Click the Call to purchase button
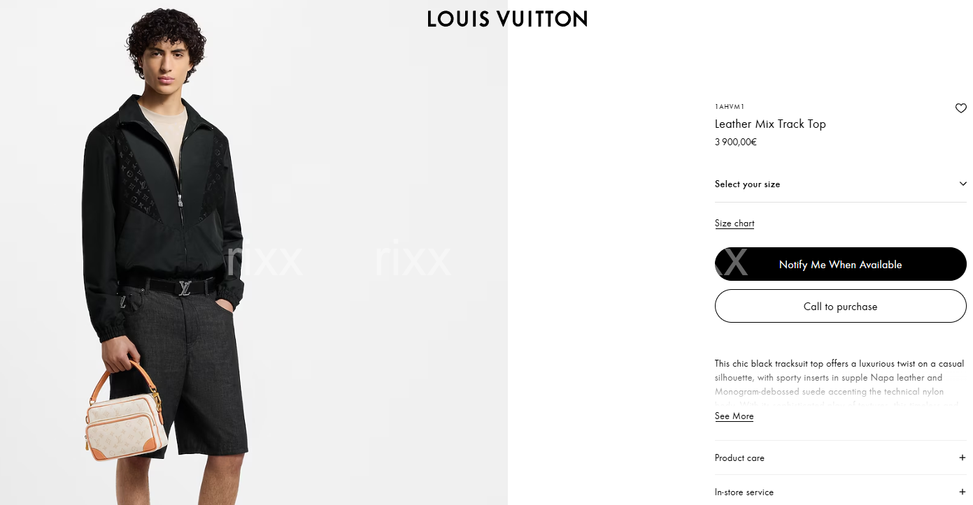 [840, 306]
